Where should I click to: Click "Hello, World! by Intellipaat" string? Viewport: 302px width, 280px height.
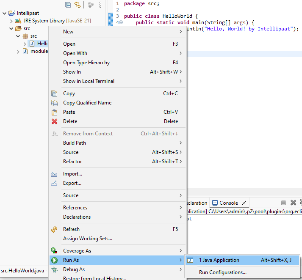(x=249, y=29)
